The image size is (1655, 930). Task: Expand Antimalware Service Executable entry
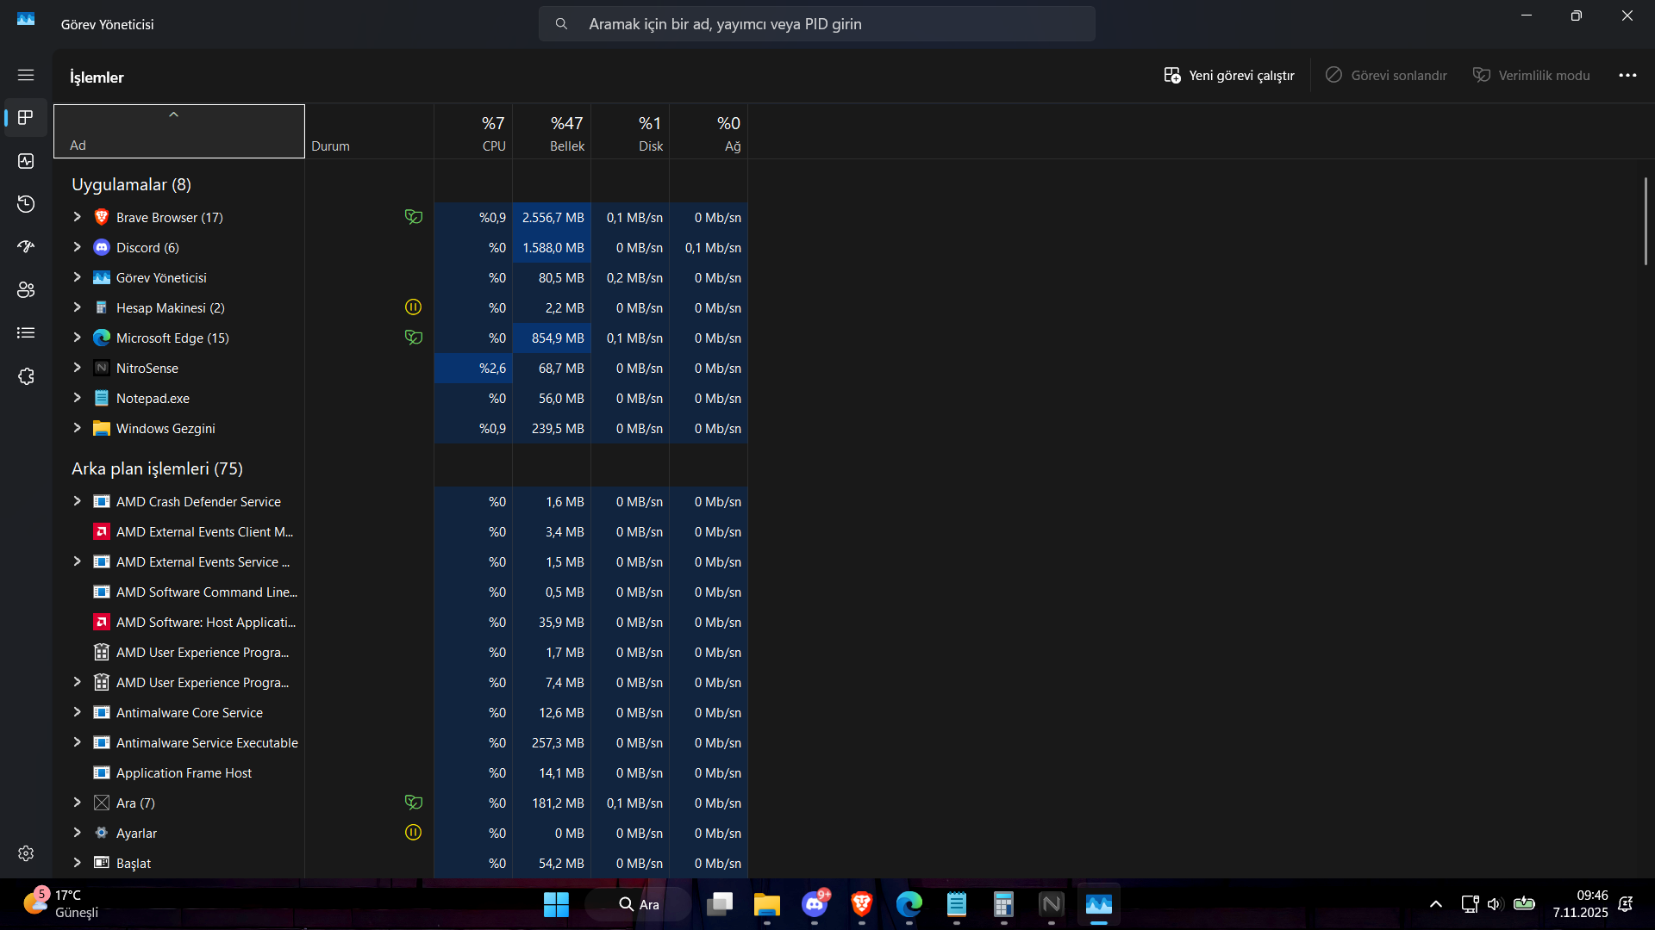pyautogui.click(x=77, y=742)
